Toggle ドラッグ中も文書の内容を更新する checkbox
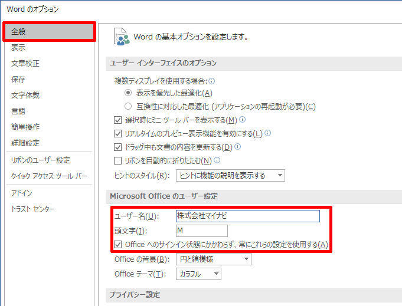Screen dimensions: 402x306 click(117, 147)
